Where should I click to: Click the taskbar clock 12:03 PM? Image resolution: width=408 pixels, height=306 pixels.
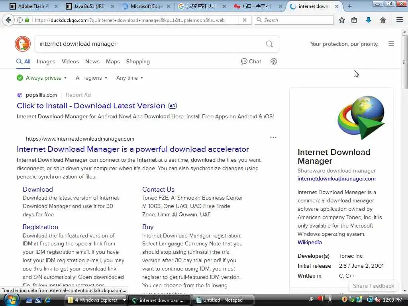coord(392,300)
